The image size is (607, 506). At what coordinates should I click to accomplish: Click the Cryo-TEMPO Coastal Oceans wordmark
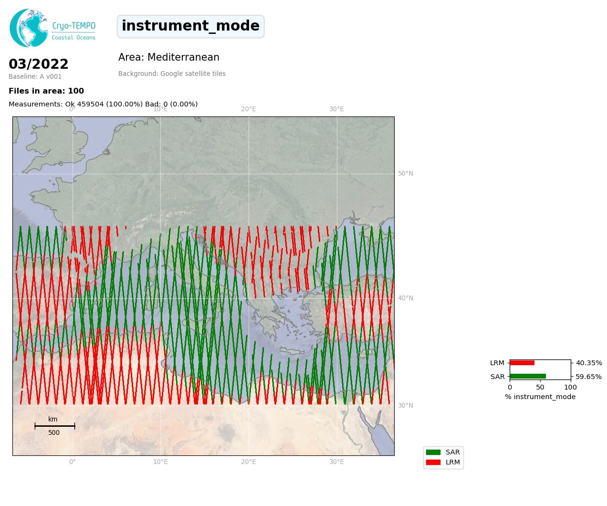click(73, 31)
